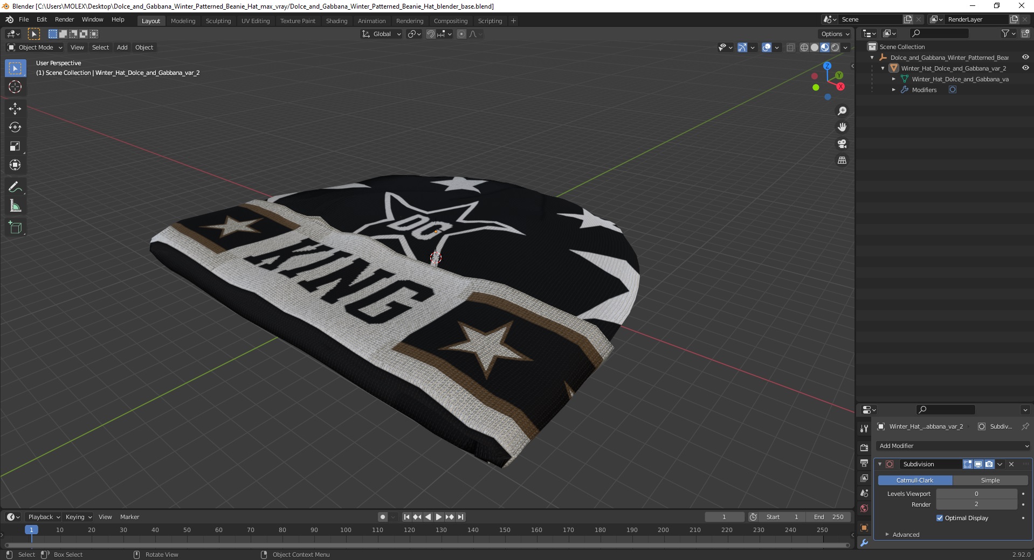Open the Keying dropdown in timeline

79,517
